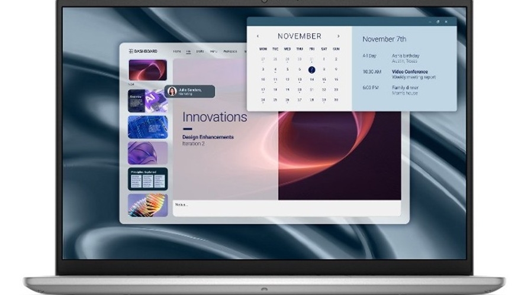Open the Home tab in Dashboard
521x295 pixels.
coord(177,51)
